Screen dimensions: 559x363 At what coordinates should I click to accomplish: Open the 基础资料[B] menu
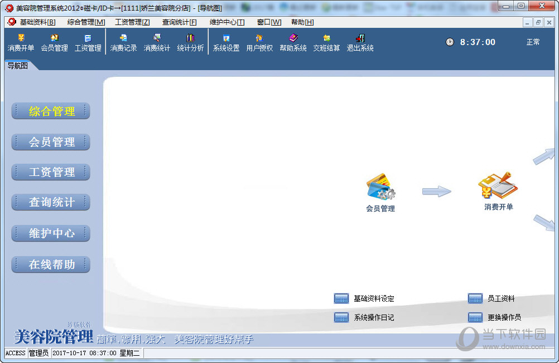pyautogui.click(x=37, y=22)
